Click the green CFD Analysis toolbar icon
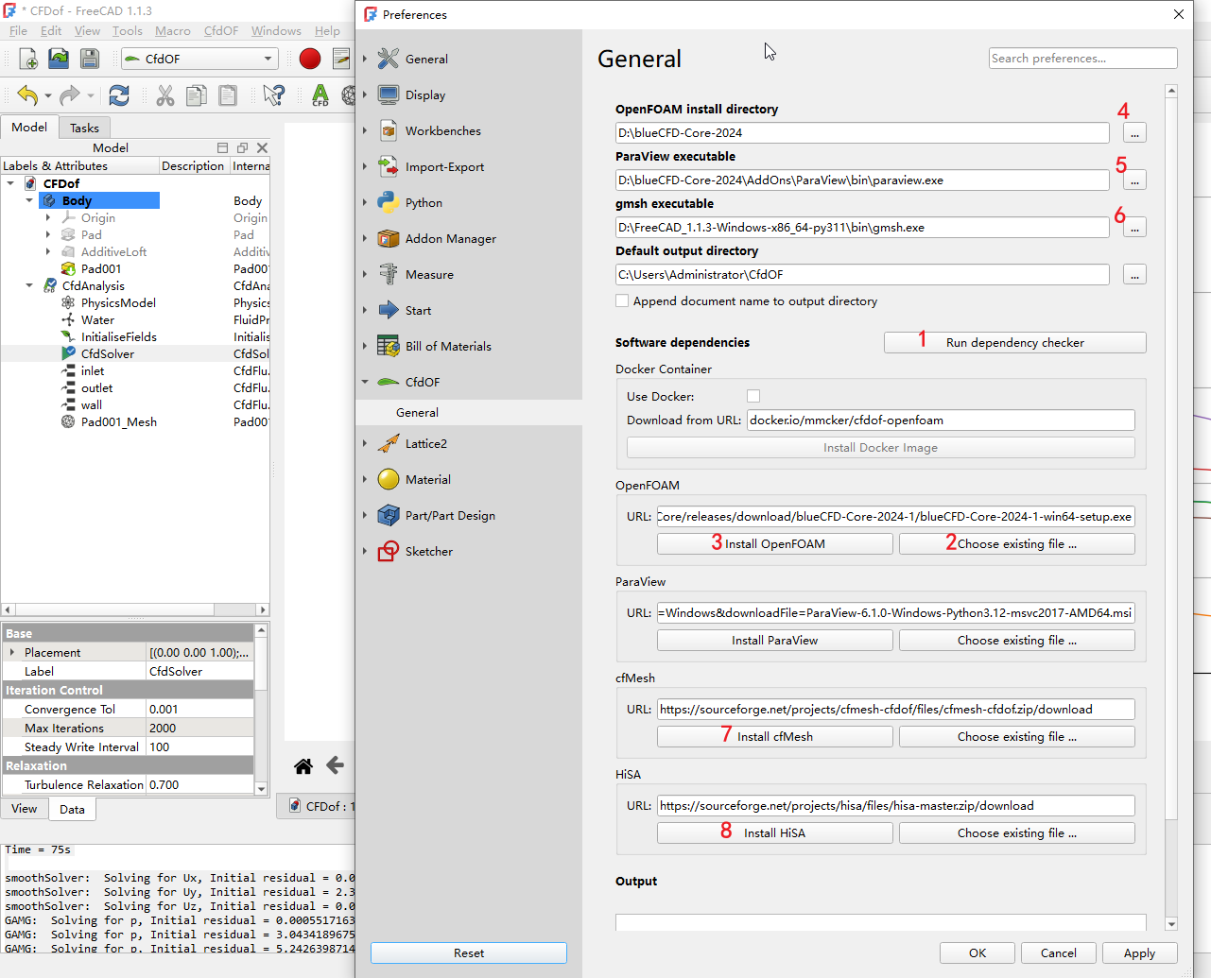 (320, 95)
